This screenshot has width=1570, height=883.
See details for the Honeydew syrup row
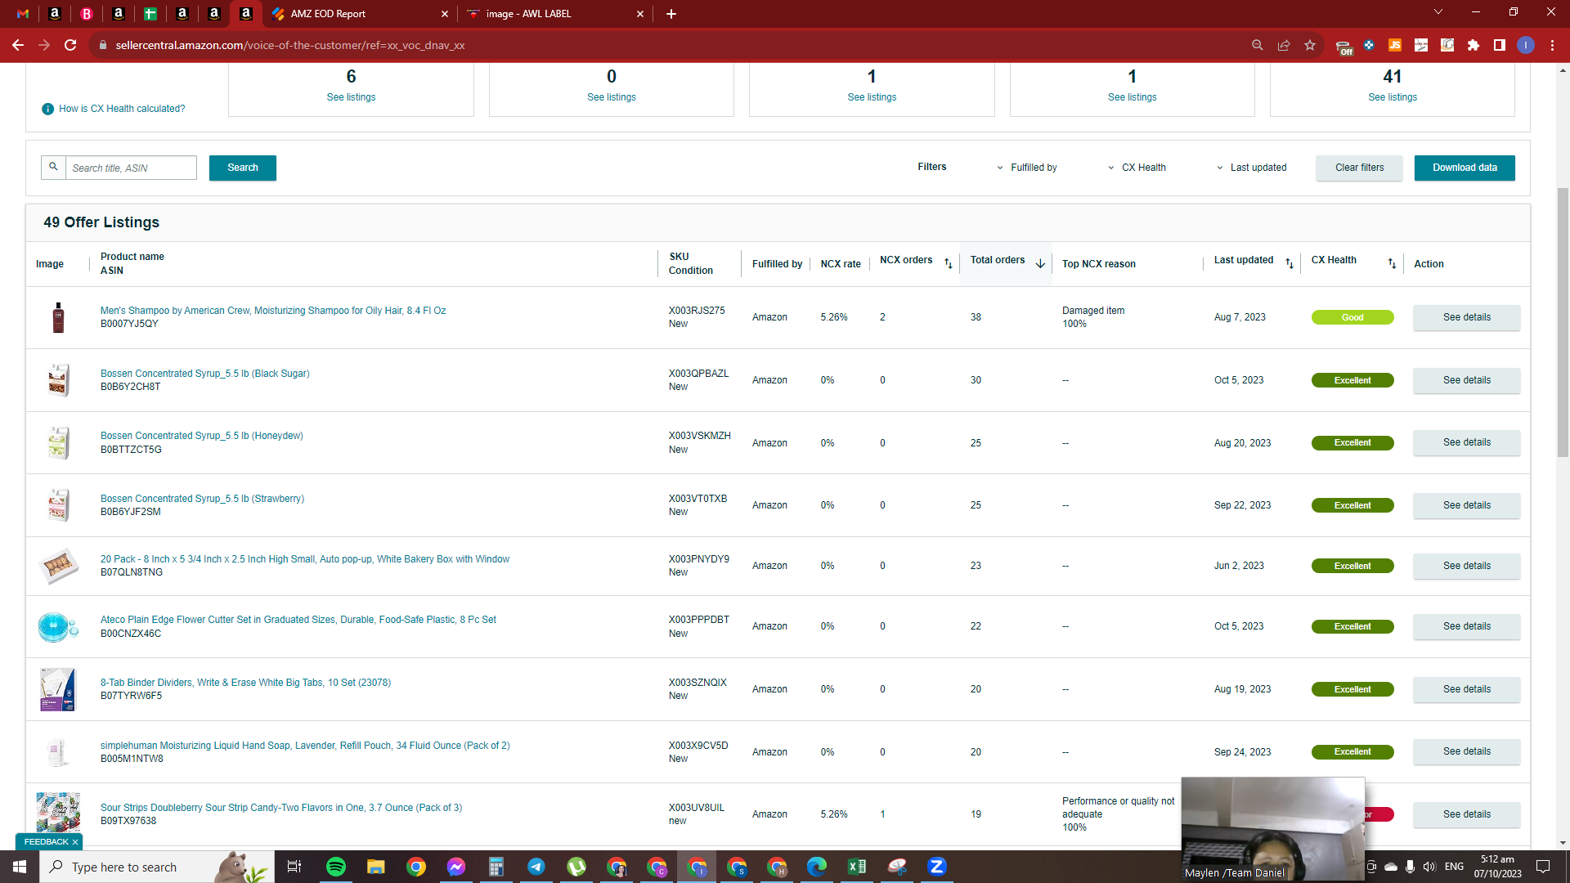coord(1466,442)
